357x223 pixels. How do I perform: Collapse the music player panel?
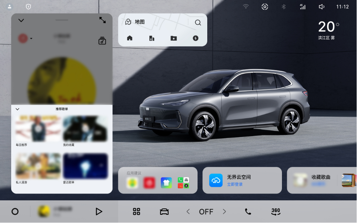pyautogui.click(x=21, y=20)
